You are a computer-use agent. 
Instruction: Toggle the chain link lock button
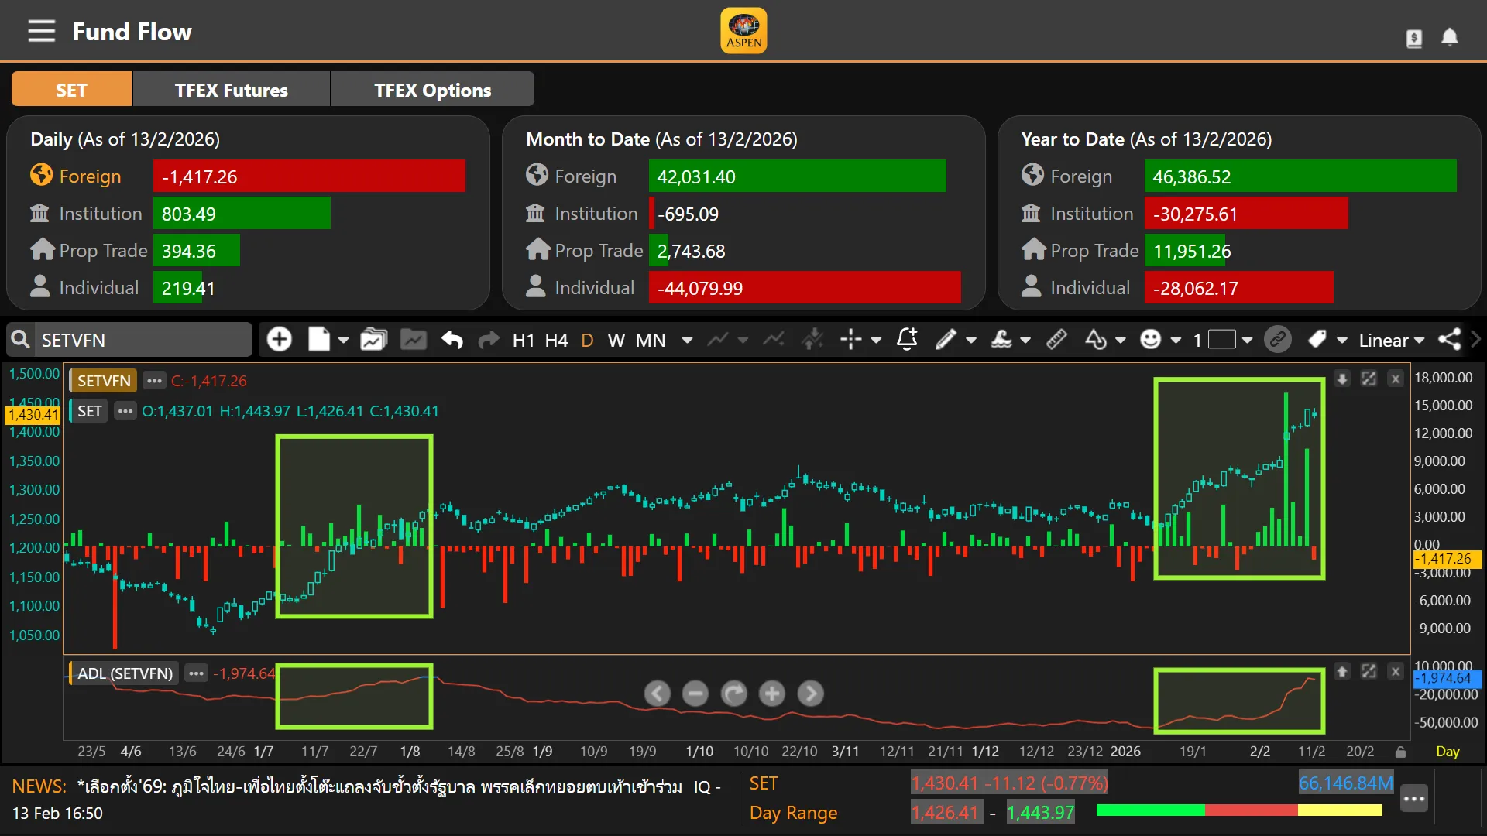(x=1277, y=339)
